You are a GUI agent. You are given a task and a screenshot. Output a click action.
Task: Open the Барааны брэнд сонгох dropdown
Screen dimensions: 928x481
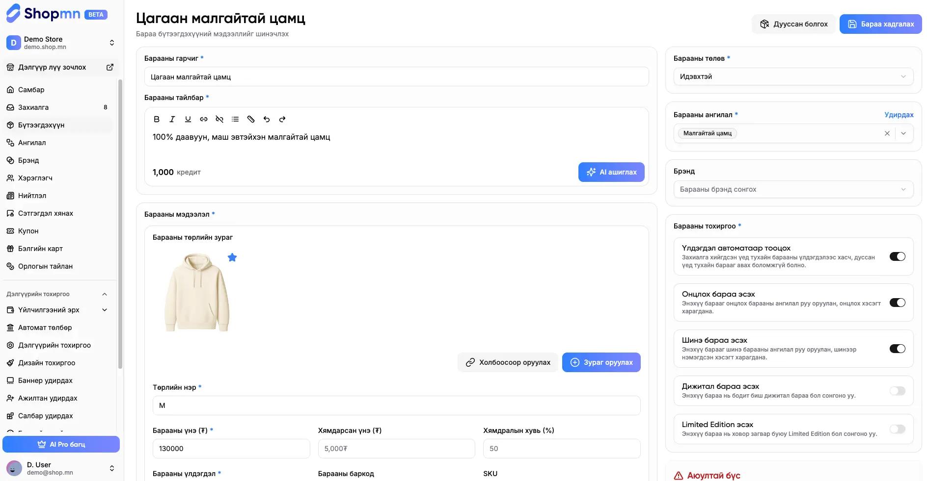point(793,189)
